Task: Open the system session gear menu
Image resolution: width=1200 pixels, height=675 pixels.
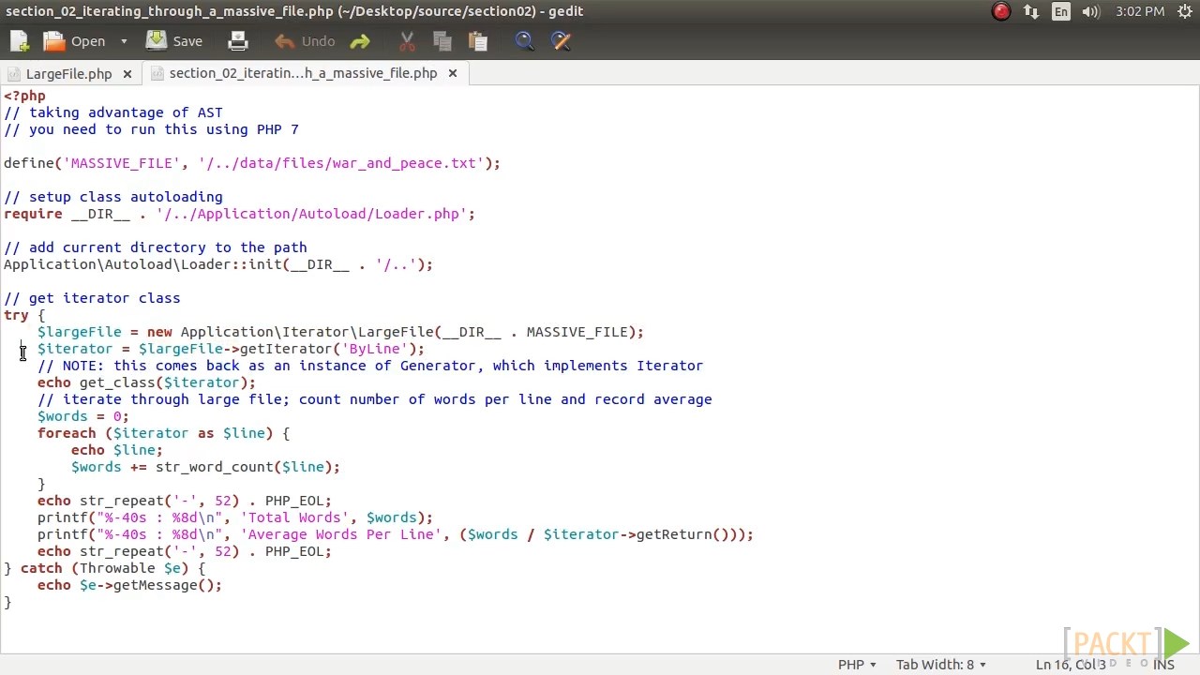Action: 1183,11
